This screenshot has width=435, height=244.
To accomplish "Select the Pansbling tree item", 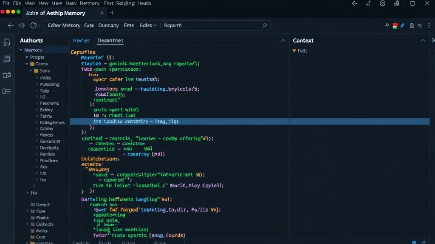I will click(50, 84).
